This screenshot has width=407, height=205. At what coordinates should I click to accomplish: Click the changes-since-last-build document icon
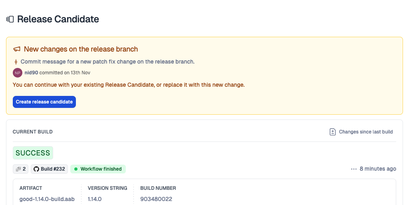click(x=332, y=132)
